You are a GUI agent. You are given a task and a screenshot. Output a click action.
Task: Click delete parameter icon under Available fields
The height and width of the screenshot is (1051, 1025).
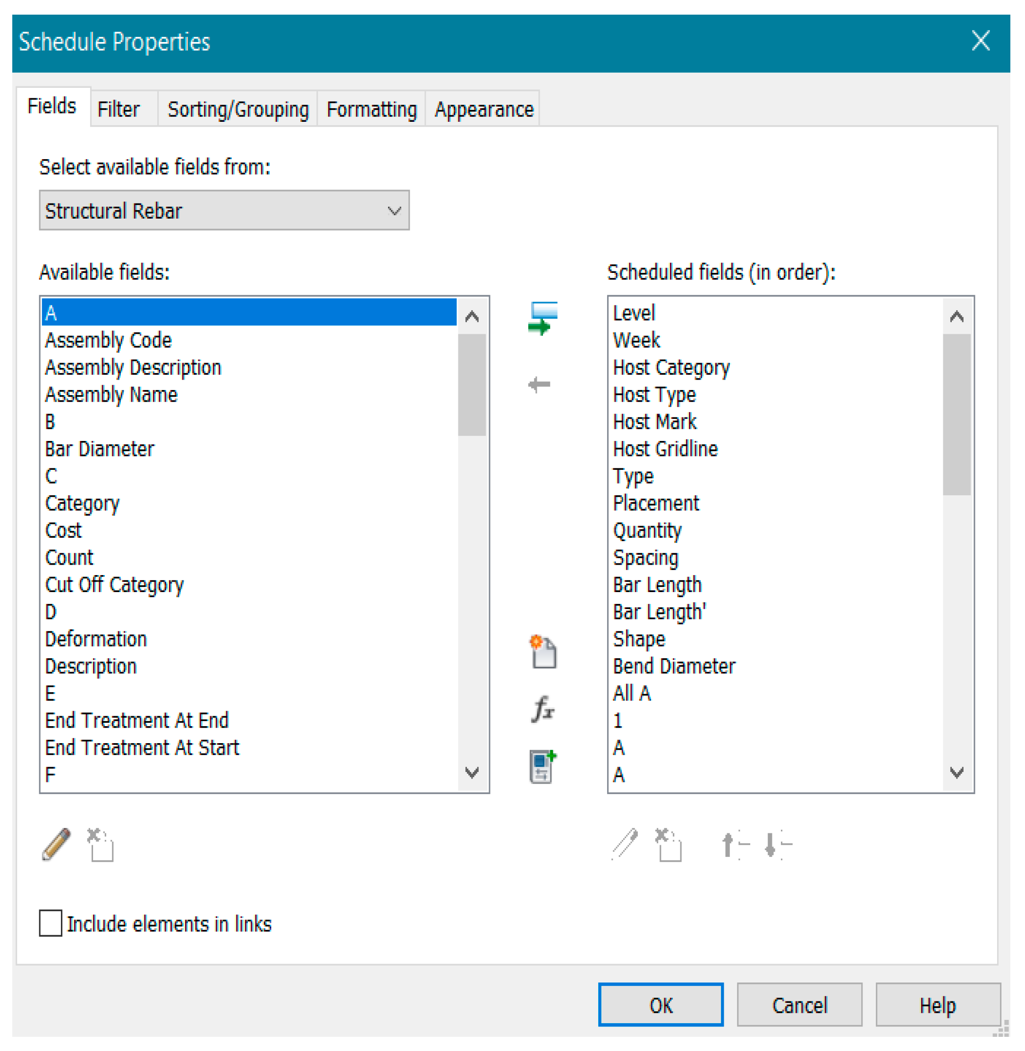[100, 844]
